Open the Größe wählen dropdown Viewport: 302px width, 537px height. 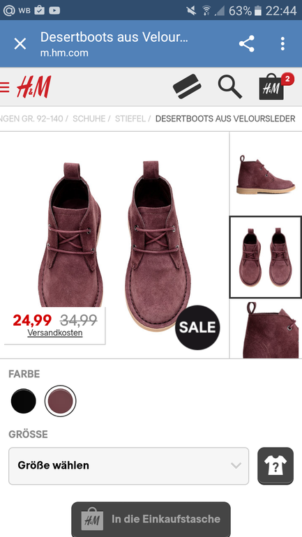(x=128, y=466)
